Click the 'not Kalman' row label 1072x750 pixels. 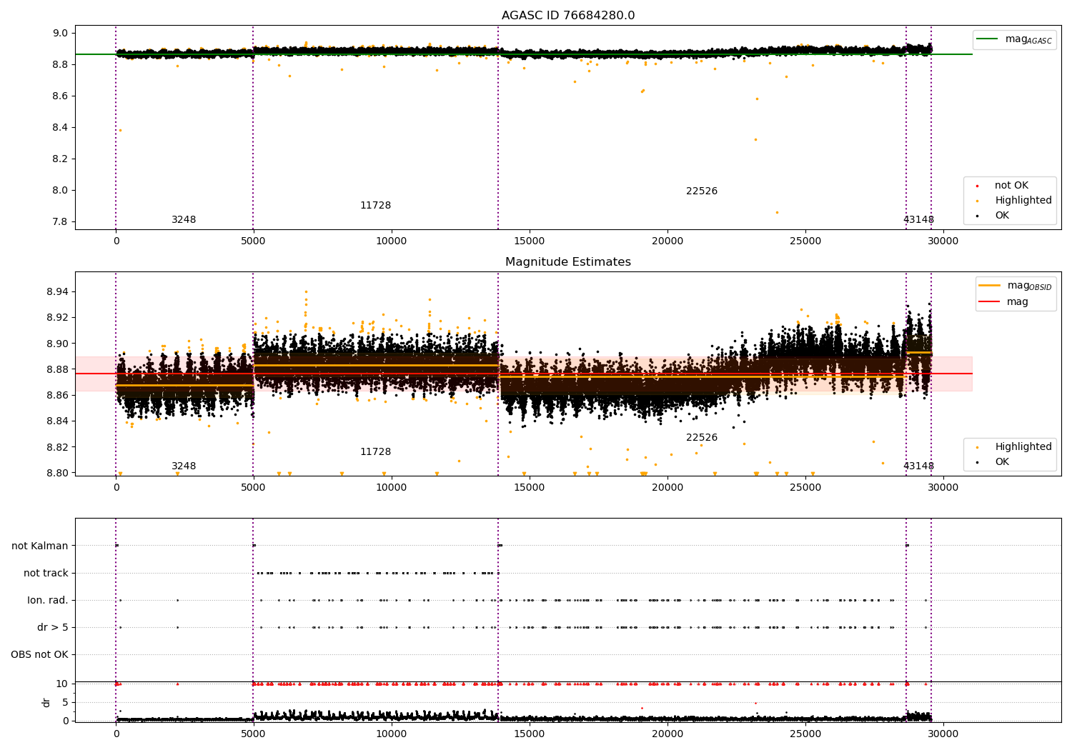click(x=40, y=546)
